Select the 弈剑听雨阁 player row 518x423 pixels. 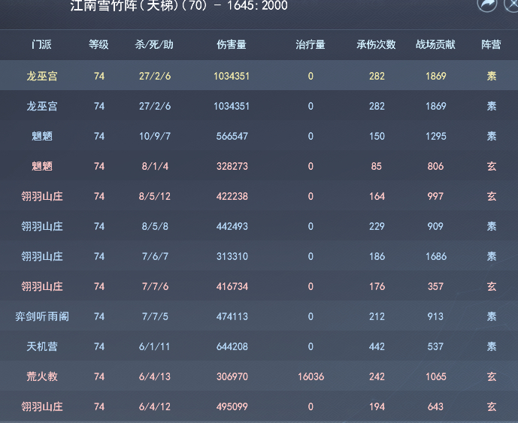tap(259, 316)
